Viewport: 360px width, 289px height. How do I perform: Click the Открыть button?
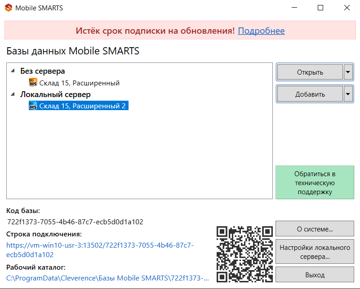tap(310, 72)
